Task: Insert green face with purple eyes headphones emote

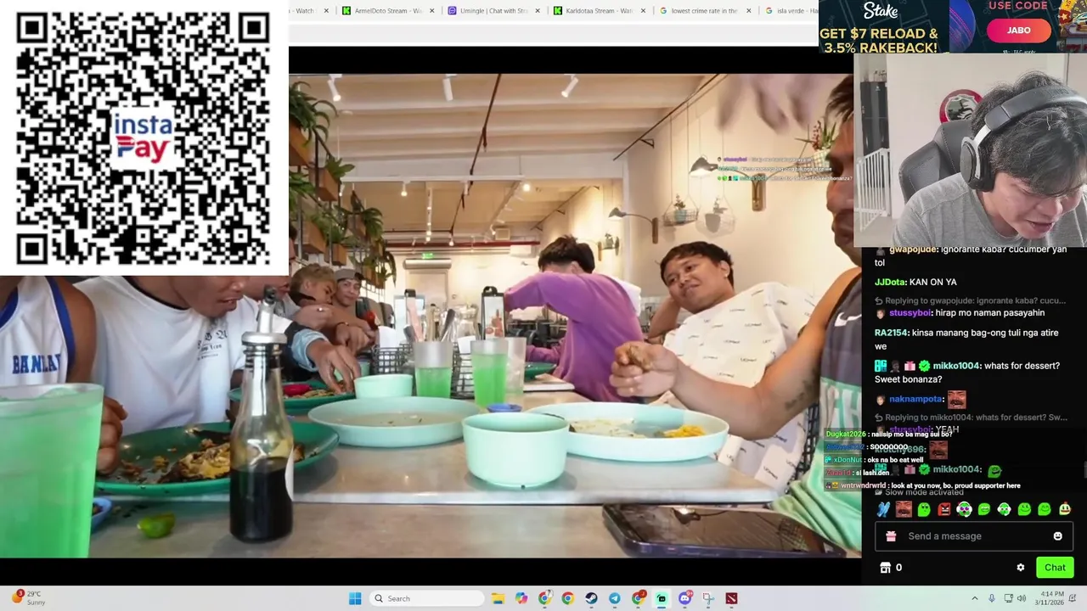Action: (964, 509)
